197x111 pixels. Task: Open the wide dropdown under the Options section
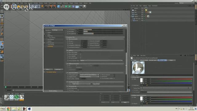101,60
